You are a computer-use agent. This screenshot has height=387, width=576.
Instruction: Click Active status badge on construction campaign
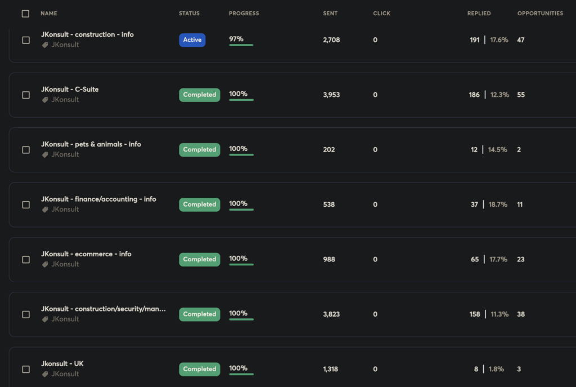(x=192, y=40)
